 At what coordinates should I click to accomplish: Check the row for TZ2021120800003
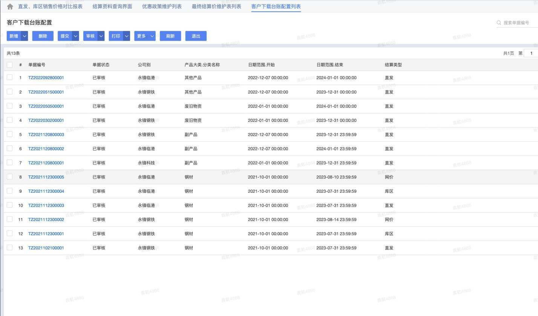[x=10, y=134]
